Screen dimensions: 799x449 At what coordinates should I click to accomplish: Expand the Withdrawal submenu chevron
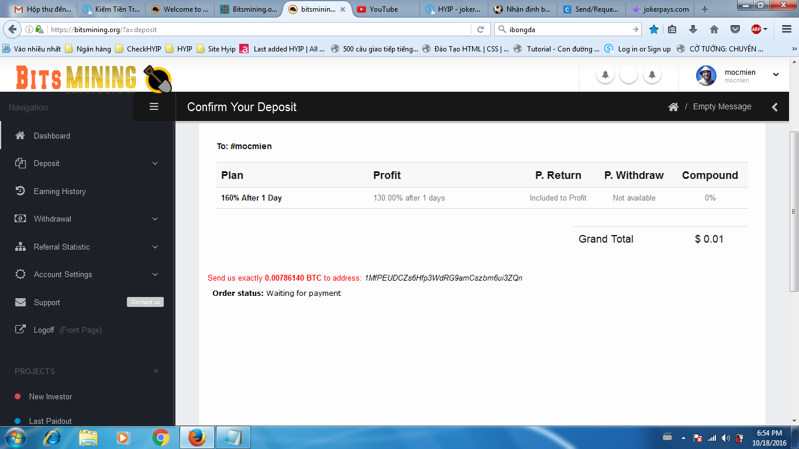(x=155, y=219)
